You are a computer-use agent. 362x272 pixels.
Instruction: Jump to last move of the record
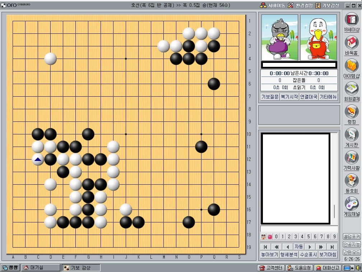[x=332, y=247]
